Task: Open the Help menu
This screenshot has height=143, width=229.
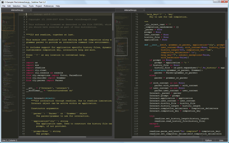Action: [58, 6]
